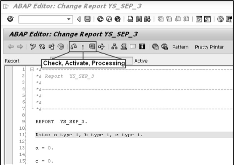Open the window menu icon in title bar

5,5
